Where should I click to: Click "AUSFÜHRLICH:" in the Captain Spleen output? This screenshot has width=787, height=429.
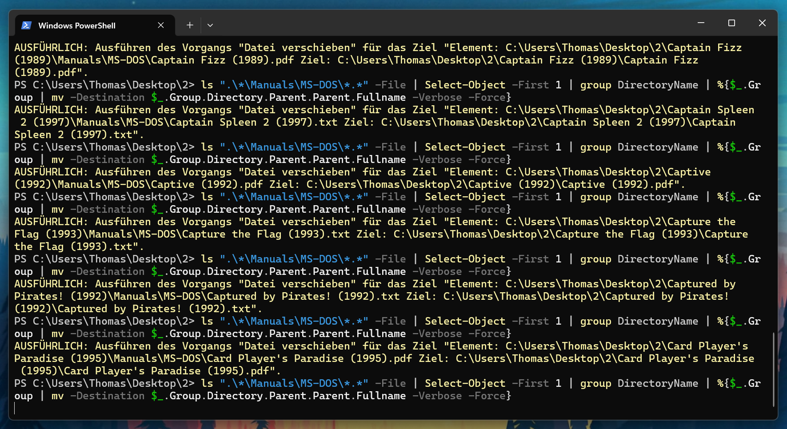coord(51,110)
